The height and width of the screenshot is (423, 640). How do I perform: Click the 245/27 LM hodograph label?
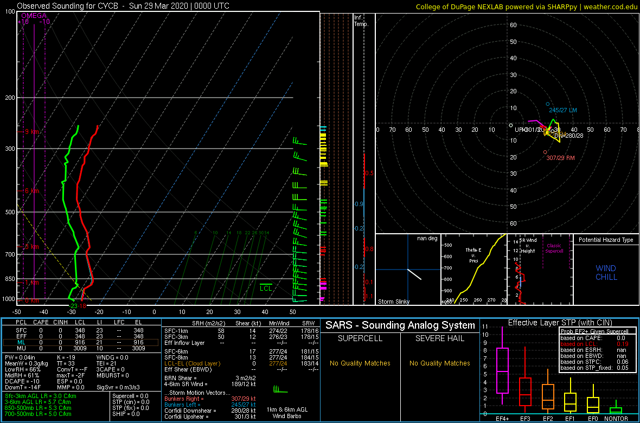click(x=563, y=110)
